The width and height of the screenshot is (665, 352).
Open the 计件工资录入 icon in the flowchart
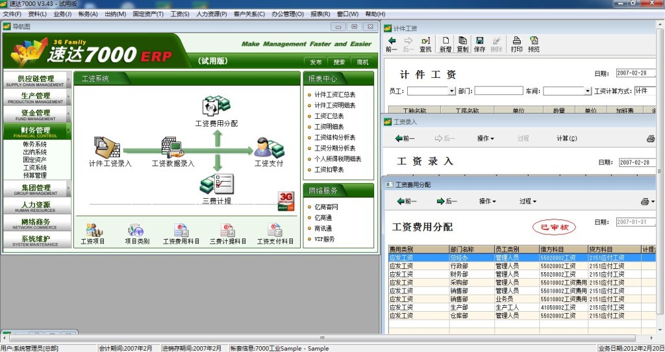pyautogui.click(x=107, y=147)
